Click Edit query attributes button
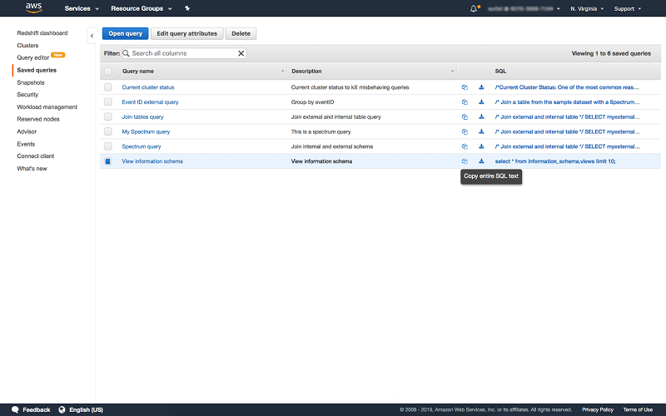The image size is (666, 416). coord(186,33)
